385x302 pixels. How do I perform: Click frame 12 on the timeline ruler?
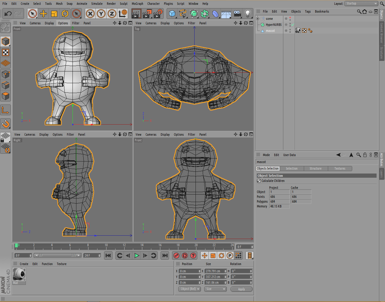click(x=124, y=246)
